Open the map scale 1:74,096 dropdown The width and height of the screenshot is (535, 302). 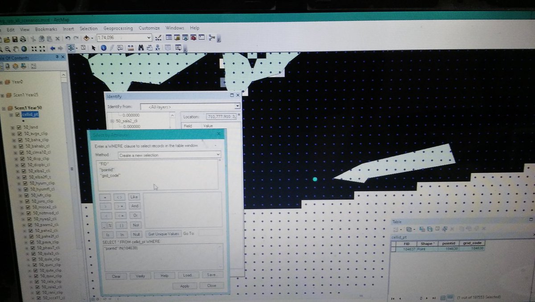tap(148, 37)
